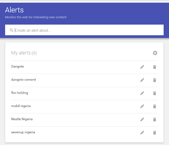The width and height of the screenshot is (169, 145).
Task: Select the fbn holding alert text
Action: pos(20,93)
